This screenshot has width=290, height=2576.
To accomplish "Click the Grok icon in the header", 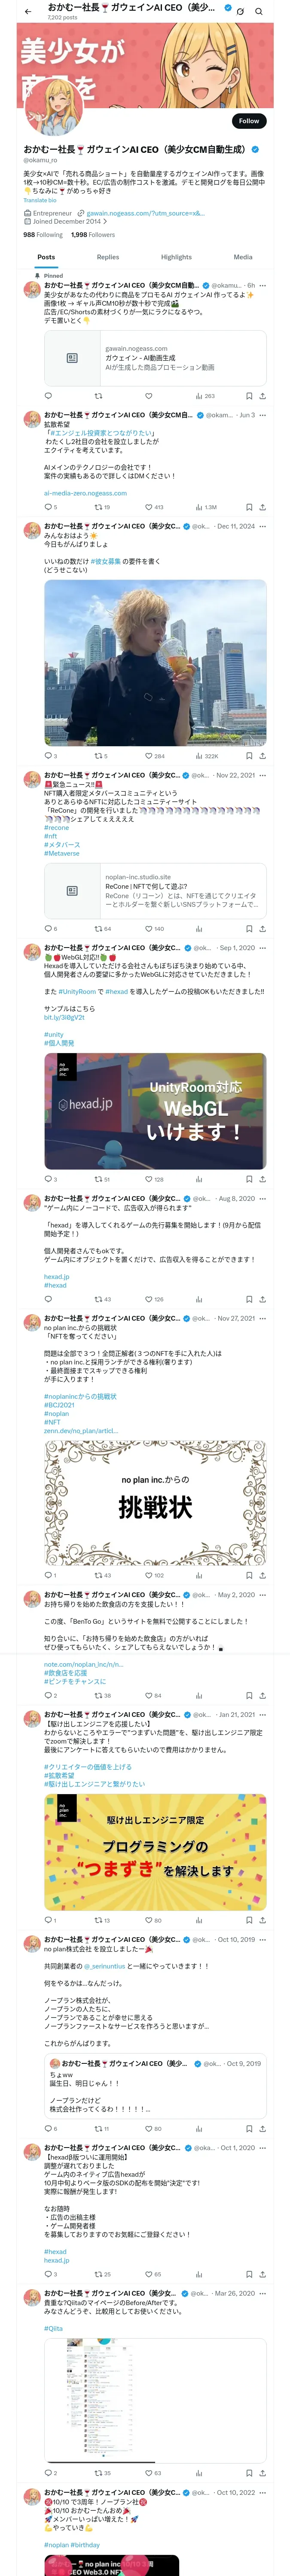I will [x=240, y=12].
